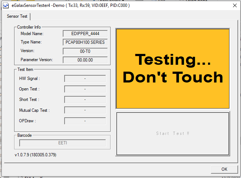Click the eGalaxSensorTester4 title bar app icon
241x178 pixels.
coord(6,5)
